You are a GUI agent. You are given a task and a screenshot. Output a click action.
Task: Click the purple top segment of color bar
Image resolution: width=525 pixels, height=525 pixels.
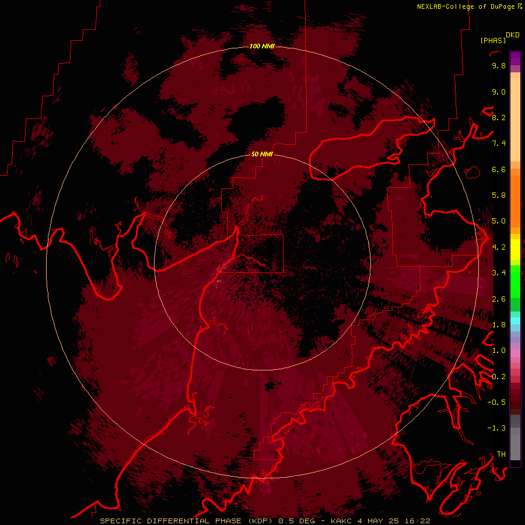[515, 58]
